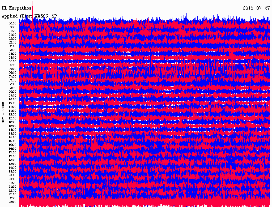Image resolution: width=272 pixels, height=207 pixels.
Task: Click the tall red spike above the traces
Action: (32, 12)
